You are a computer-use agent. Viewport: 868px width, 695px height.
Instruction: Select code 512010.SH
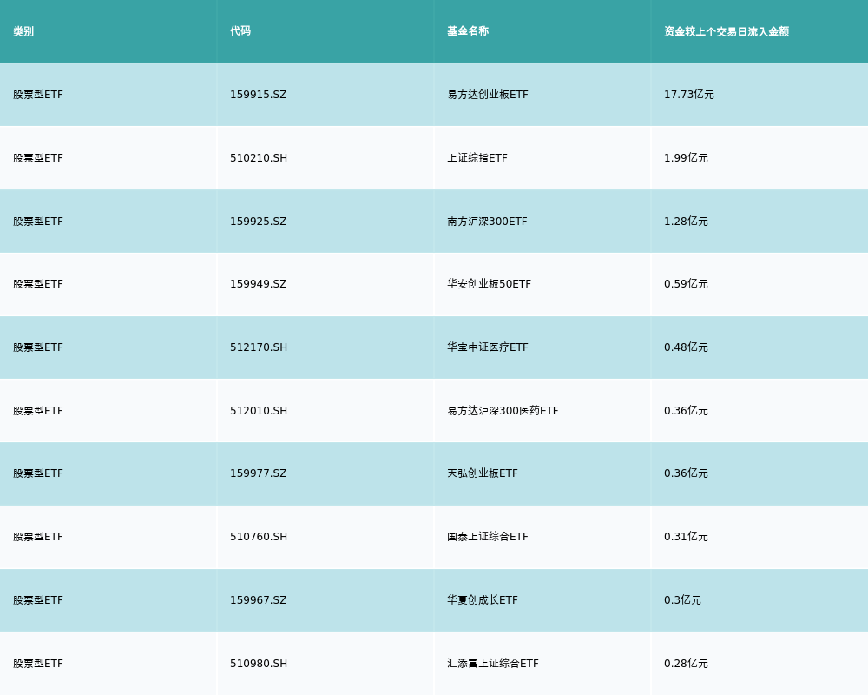coord(259,411)
